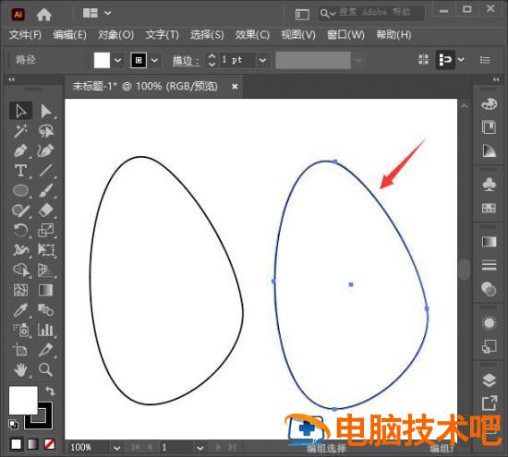The width and height of the screenshot is (508, 457).
Task: Open the 视图(V) menu
Action: pos(298,35)
